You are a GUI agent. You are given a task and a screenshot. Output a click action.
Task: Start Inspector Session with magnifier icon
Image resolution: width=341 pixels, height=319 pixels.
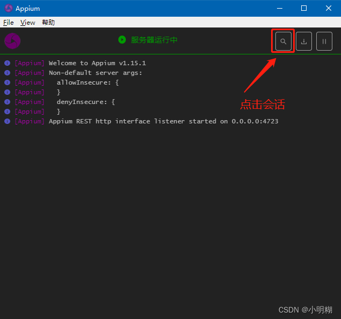point(283,41)
